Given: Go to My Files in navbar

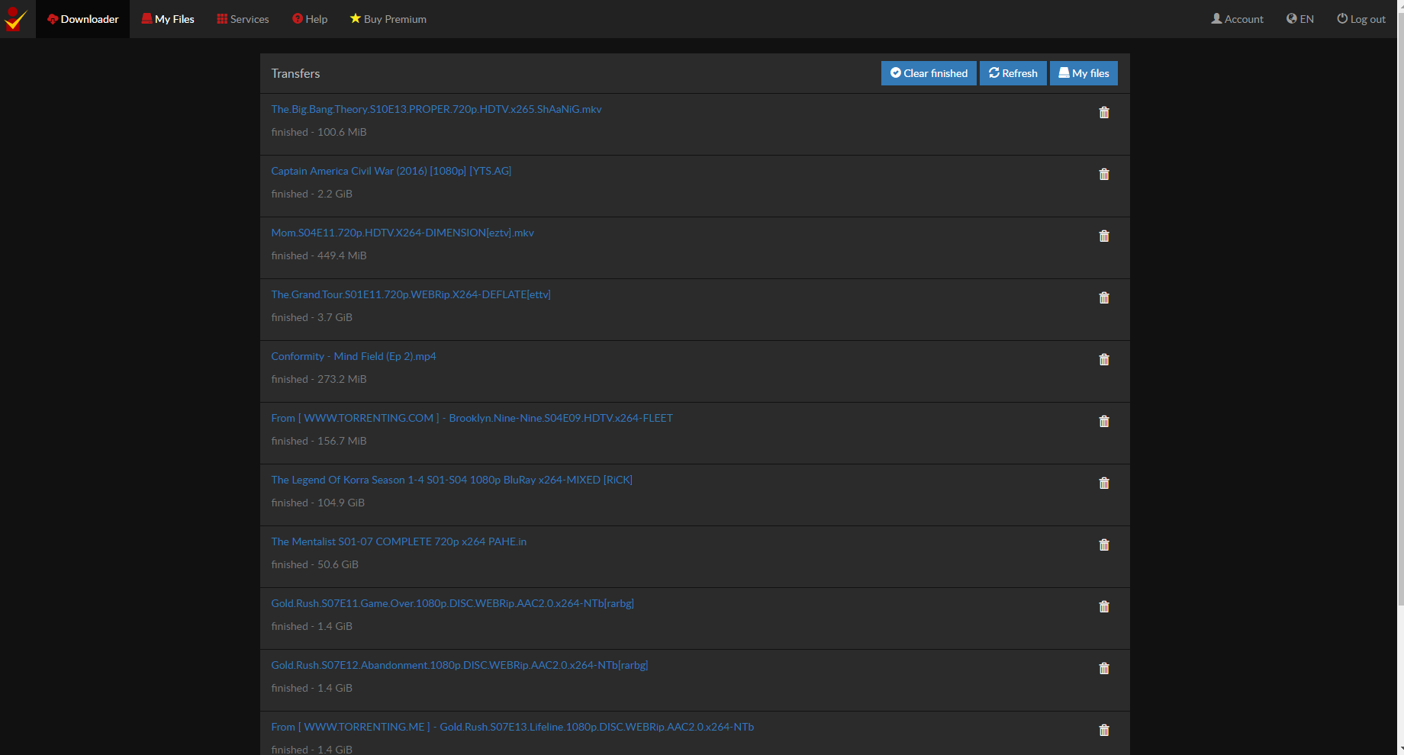Looking at the screenshot, I should pyautogui.click(x=168, y=19).
